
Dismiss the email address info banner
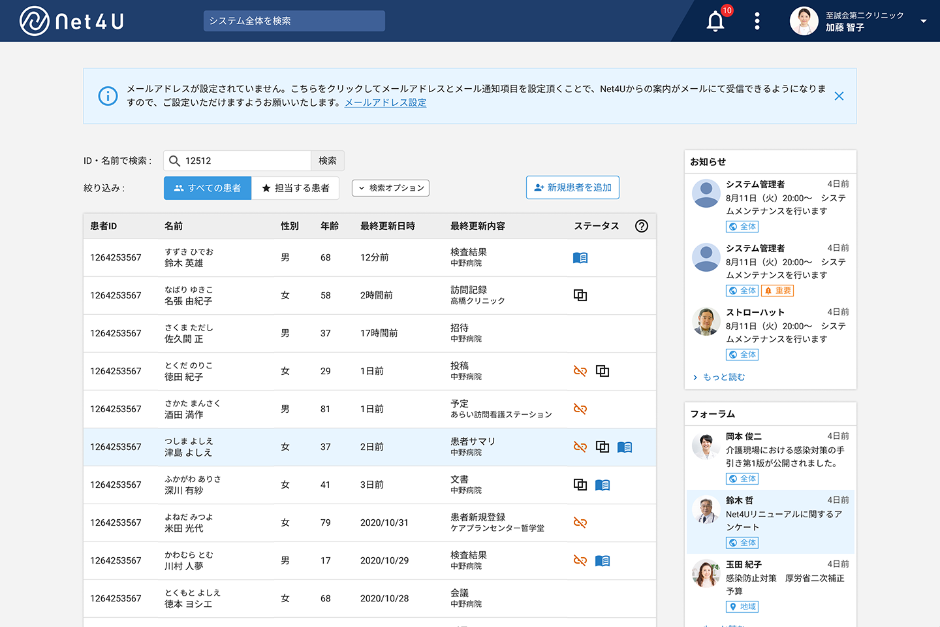coord(839,96)
